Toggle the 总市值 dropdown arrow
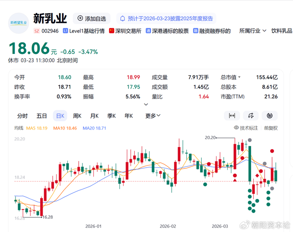This screenshot has width=293, height=232. point(239,77)
